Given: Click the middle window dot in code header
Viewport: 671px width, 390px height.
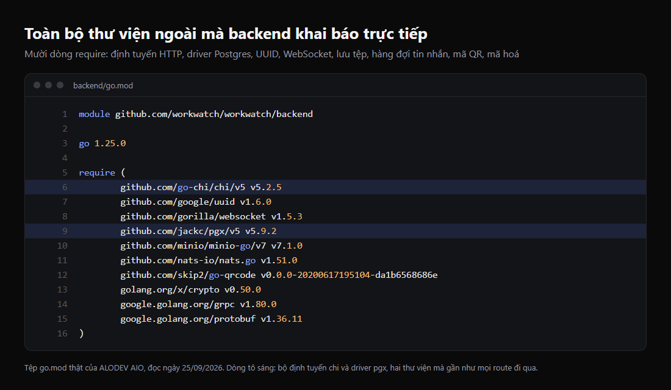Looking at the screenshot, I should pyautogui.click(x=48, y=85).
